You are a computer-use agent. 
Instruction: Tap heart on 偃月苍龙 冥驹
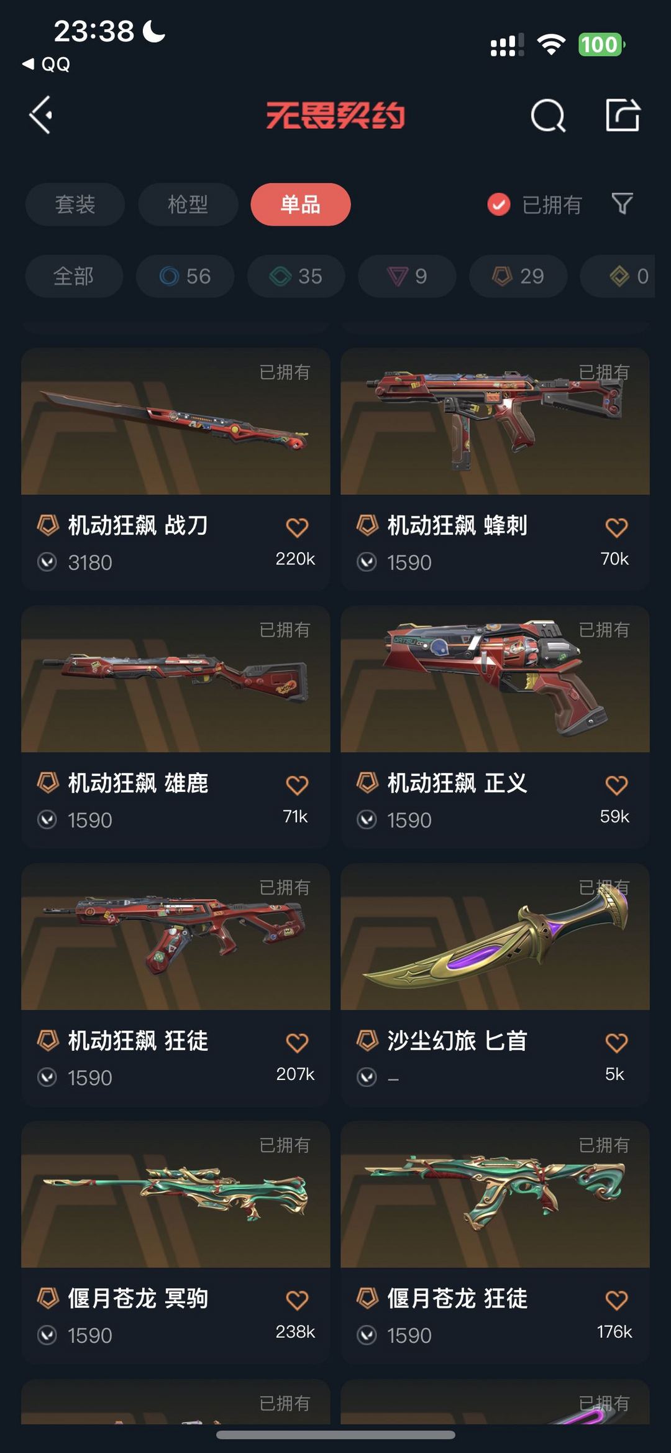[297, 1299]
